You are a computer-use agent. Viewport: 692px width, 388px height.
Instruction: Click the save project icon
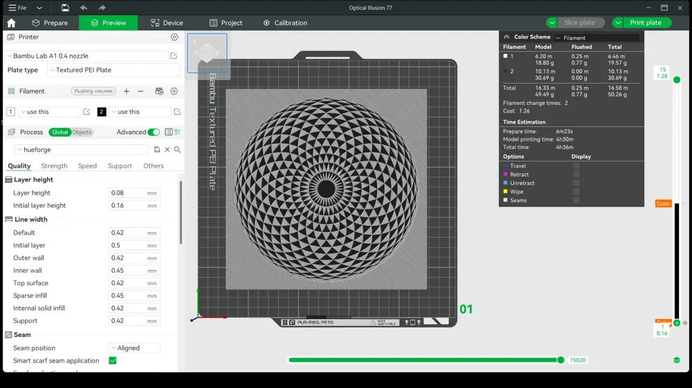[65, 8]
